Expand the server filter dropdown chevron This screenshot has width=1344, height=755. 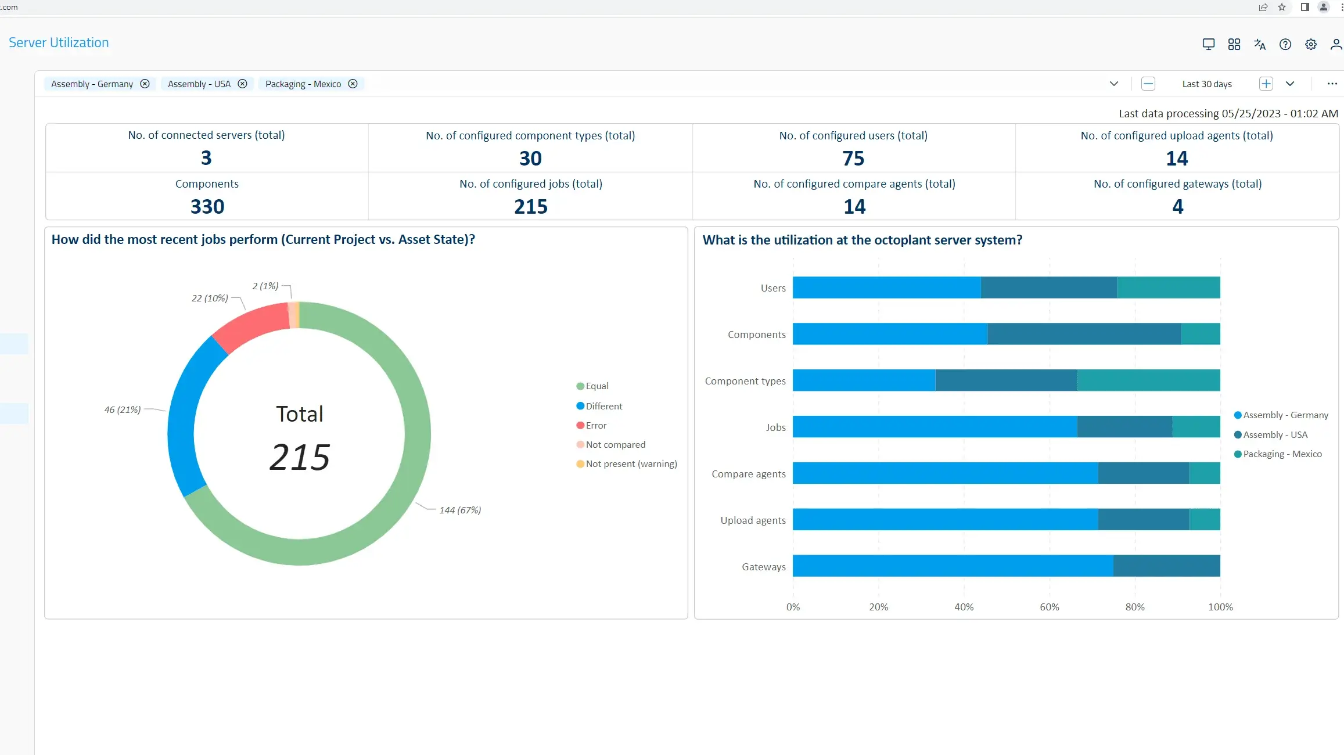1113,84
